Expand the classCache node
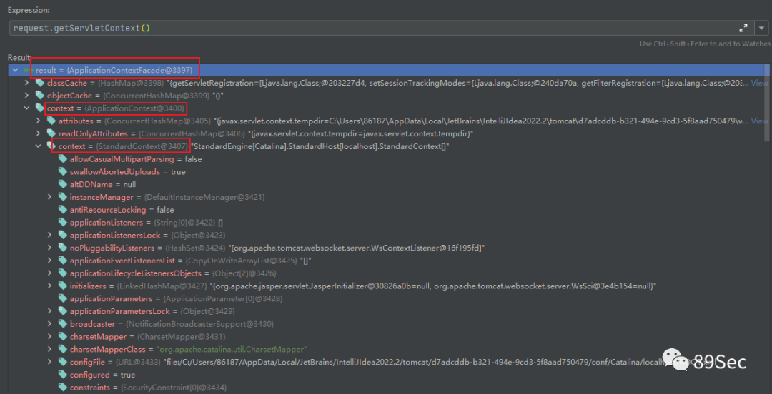Image resolution: width=772 pixels, height=394 pixels. (26, 83)
